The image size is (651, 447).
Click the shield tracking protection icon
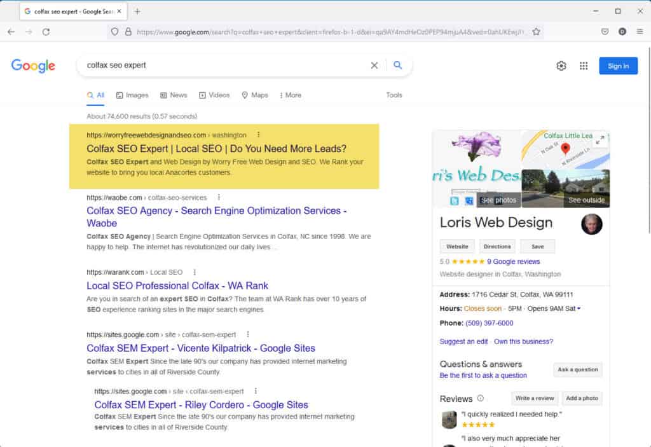114,32
